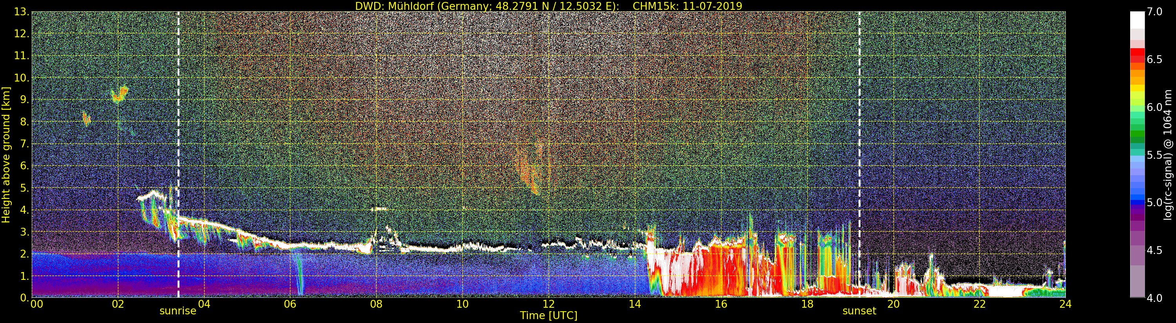Click the time axis tick '14'
Screen dimensions: 1176x323
(635, 304)
